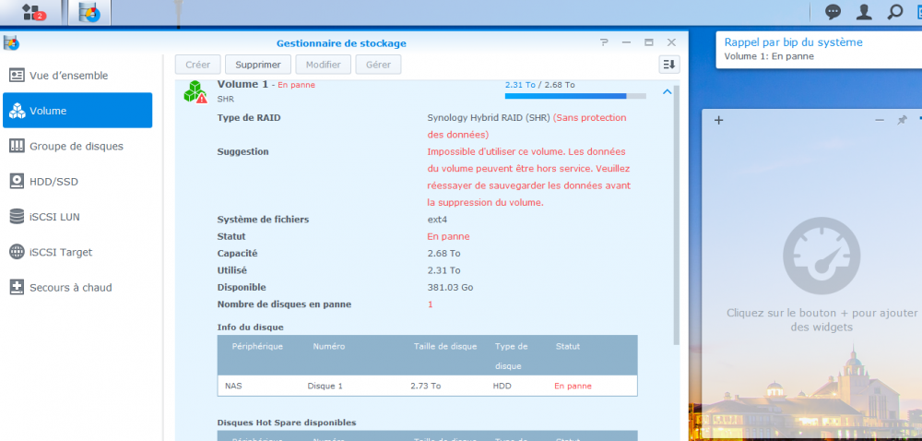
Task: Click the volume usage progress bar
Action: (575, 96)
